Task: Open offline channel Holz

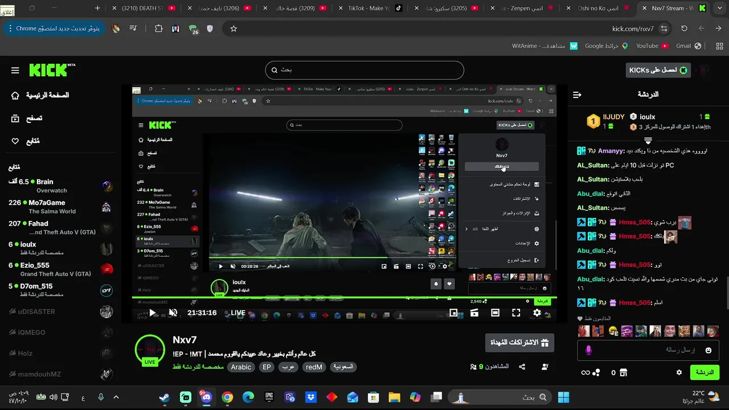Action: click(60, 354)
